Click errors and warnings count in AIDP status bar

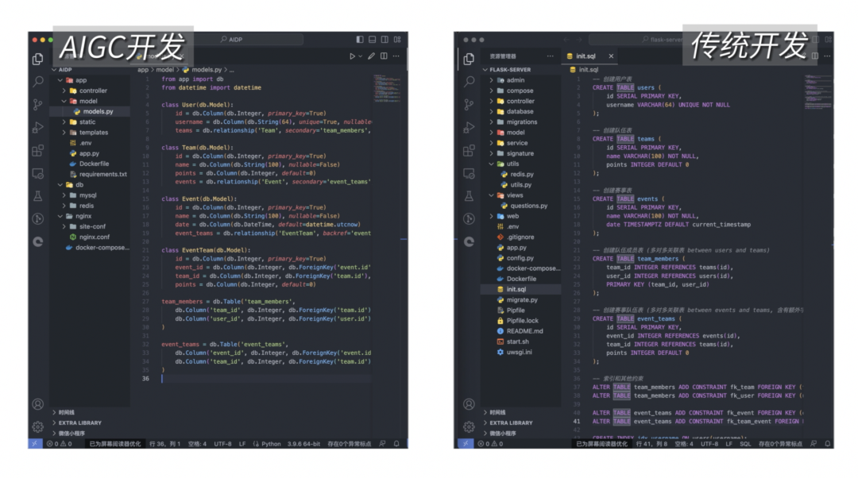pos(60,444)
